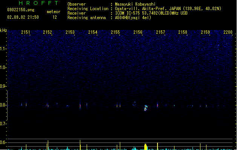The height and width of the screenshot is (150, 237).
Task: Click the 2157 time tick label
Action: (161, 32)
